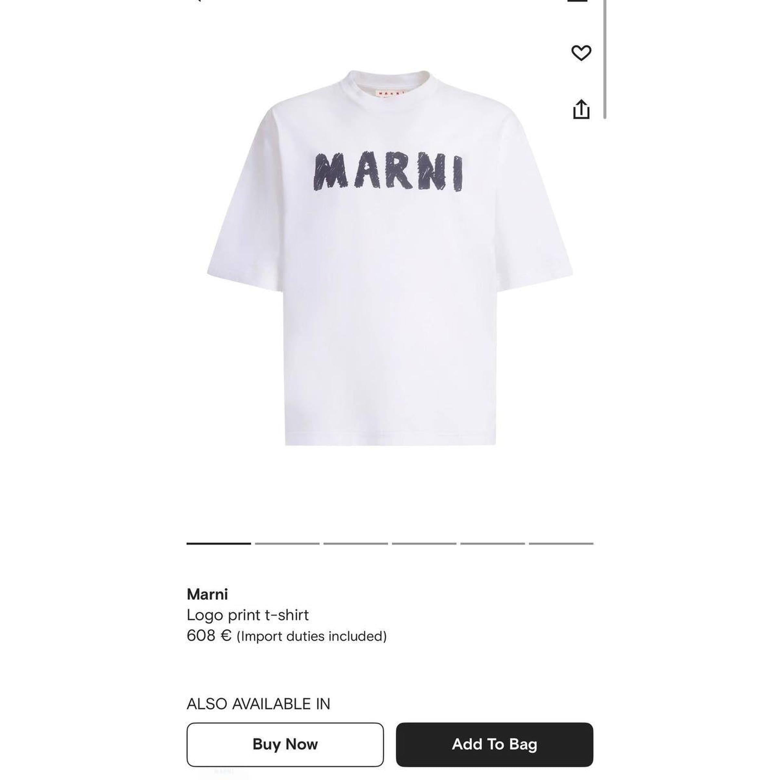Open the Marni brand name link

click(207, 594)
